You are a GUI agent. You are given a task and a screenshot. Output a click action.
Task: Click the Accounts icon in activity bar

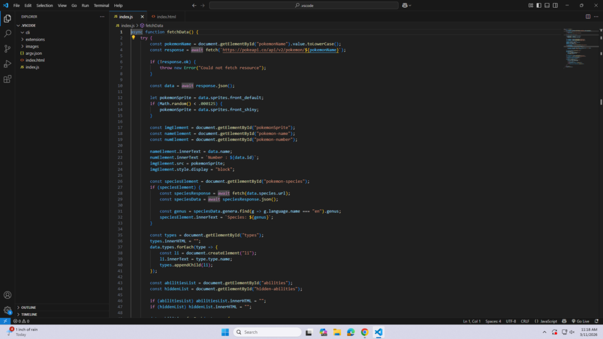click(x=8, y=295)
